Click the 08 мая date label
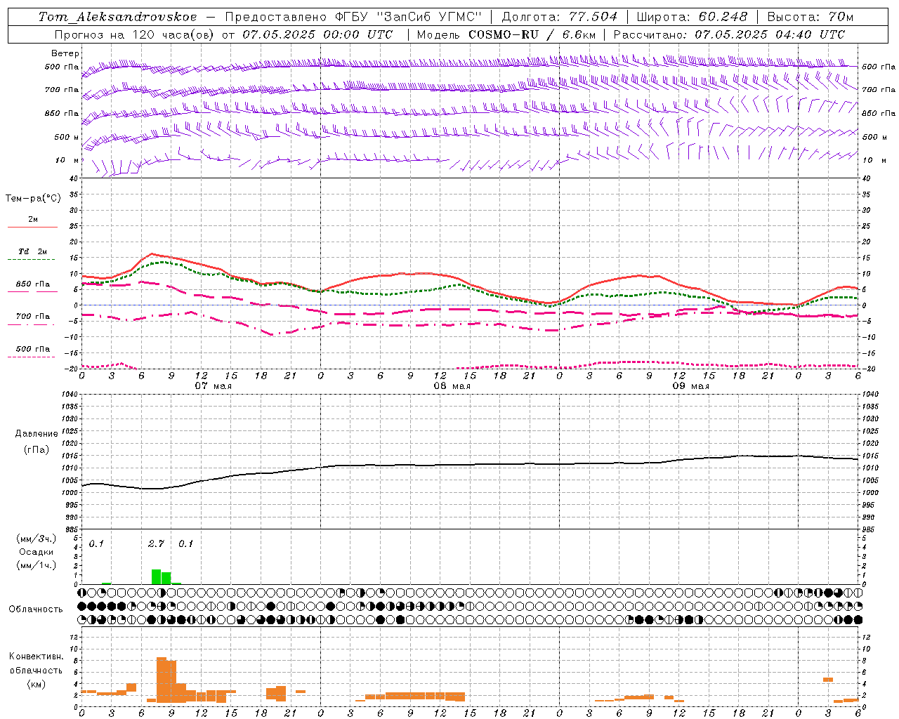 tap(452, 386)
